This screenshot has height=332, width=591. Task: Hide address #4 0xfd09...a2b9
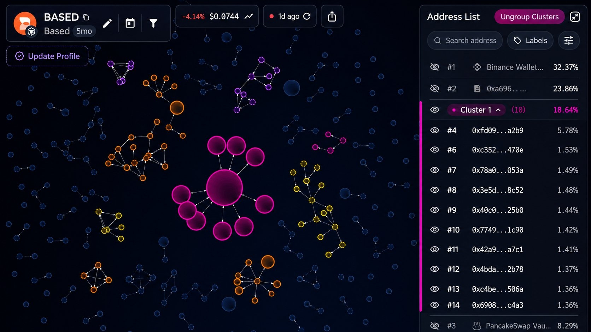coord(434,131)
